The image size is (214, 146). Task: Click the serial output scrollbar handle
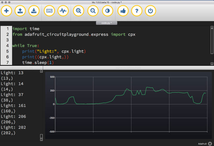pos(41,136)
